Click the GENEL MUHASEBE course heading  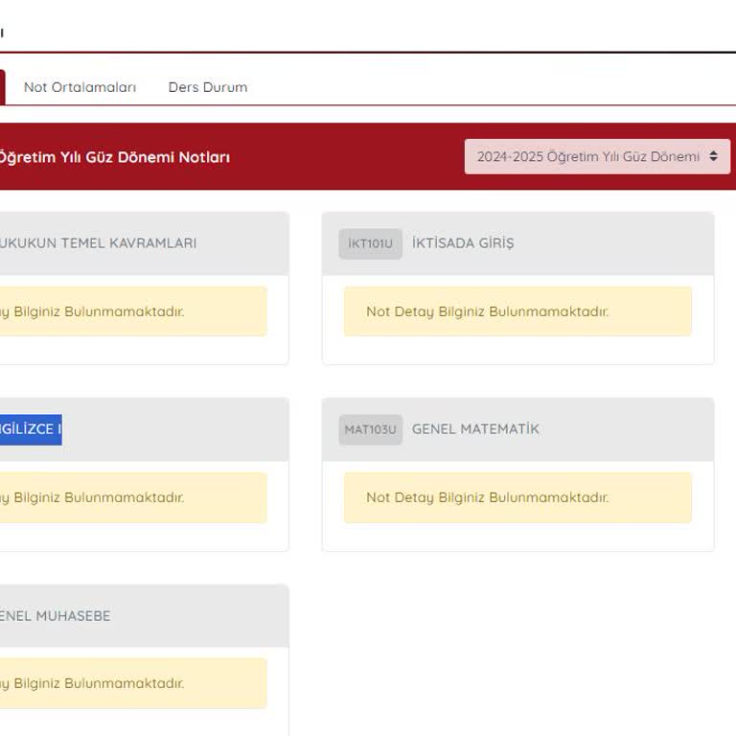pos(55,615)
